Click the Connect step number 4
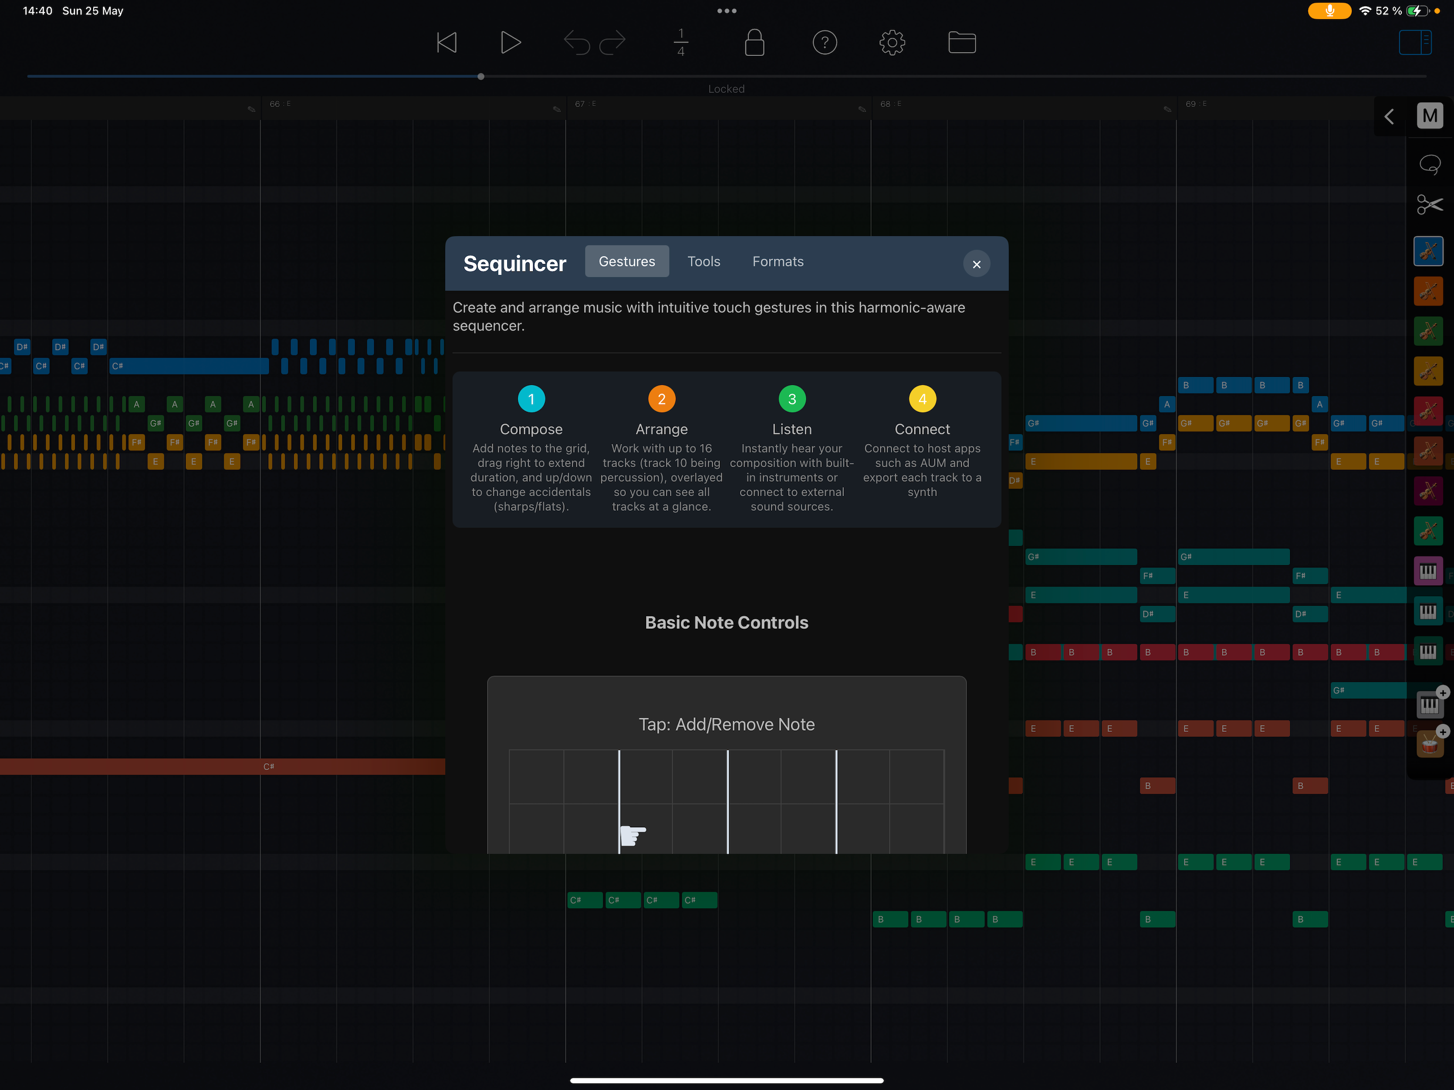1454x1090 pixels. click(x=922, y=399)
